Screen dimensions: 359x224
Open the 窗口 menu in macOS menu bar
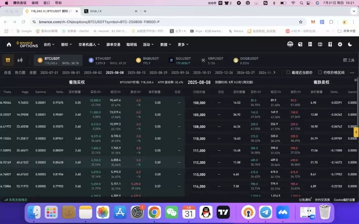click(46, 3)
